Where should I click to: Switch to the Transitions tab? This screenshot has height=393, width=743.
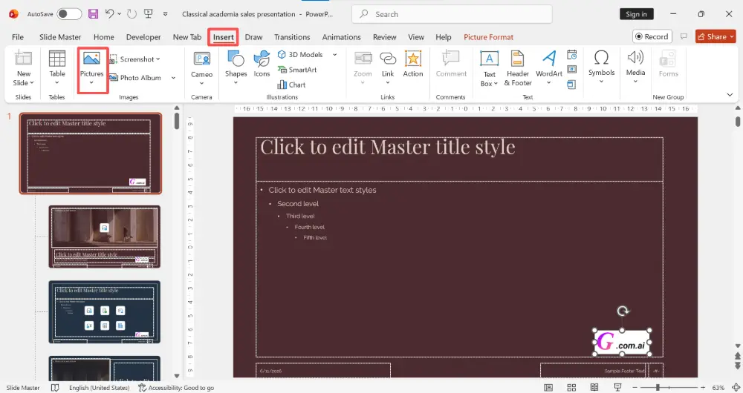[x=292, y=37]
